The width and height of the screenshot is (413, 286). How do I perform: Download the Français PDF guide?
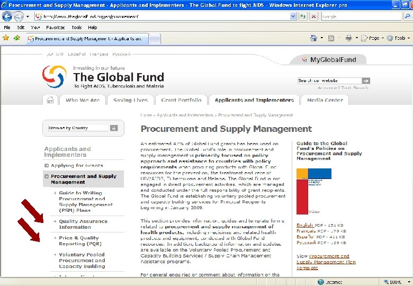pyautogui.click(x=306, y=231)
